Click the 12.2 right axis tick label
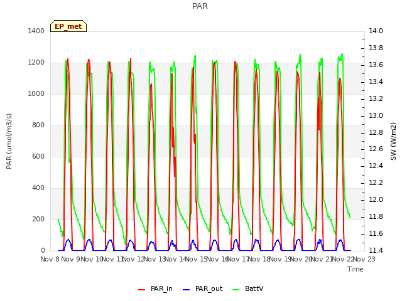Viewport: 402px width, 301px height. point(376,182)
